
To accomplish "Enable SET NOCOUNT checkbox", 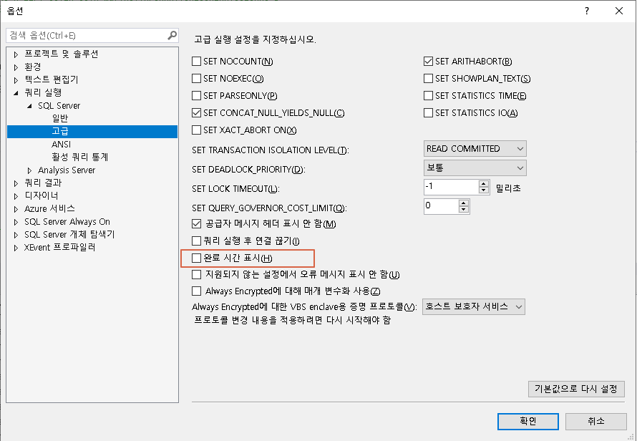I will point(196,62).
